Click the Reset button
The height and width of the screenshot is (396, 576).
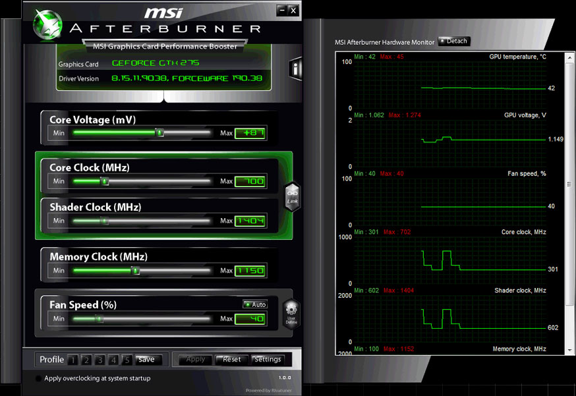coord(232,360)
